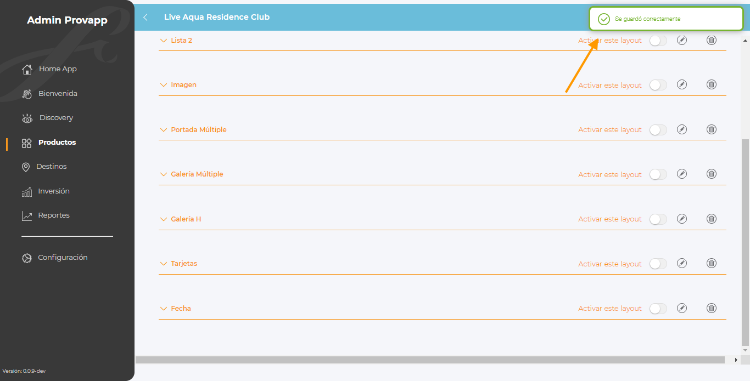Expand the Portada Múltiple section chevron

tap(163, 130)
